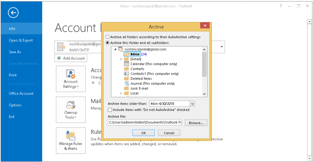This screenshot has height=162, width=313.
Task: Close the Archive dialog with red X
Action: [x=205, y=26]
